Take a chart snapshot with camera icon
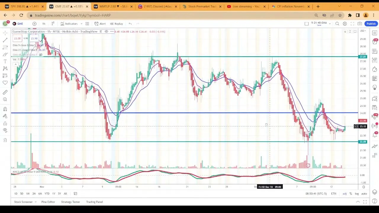The height and width of the screenshot is (213, 379). click(360, 24)
